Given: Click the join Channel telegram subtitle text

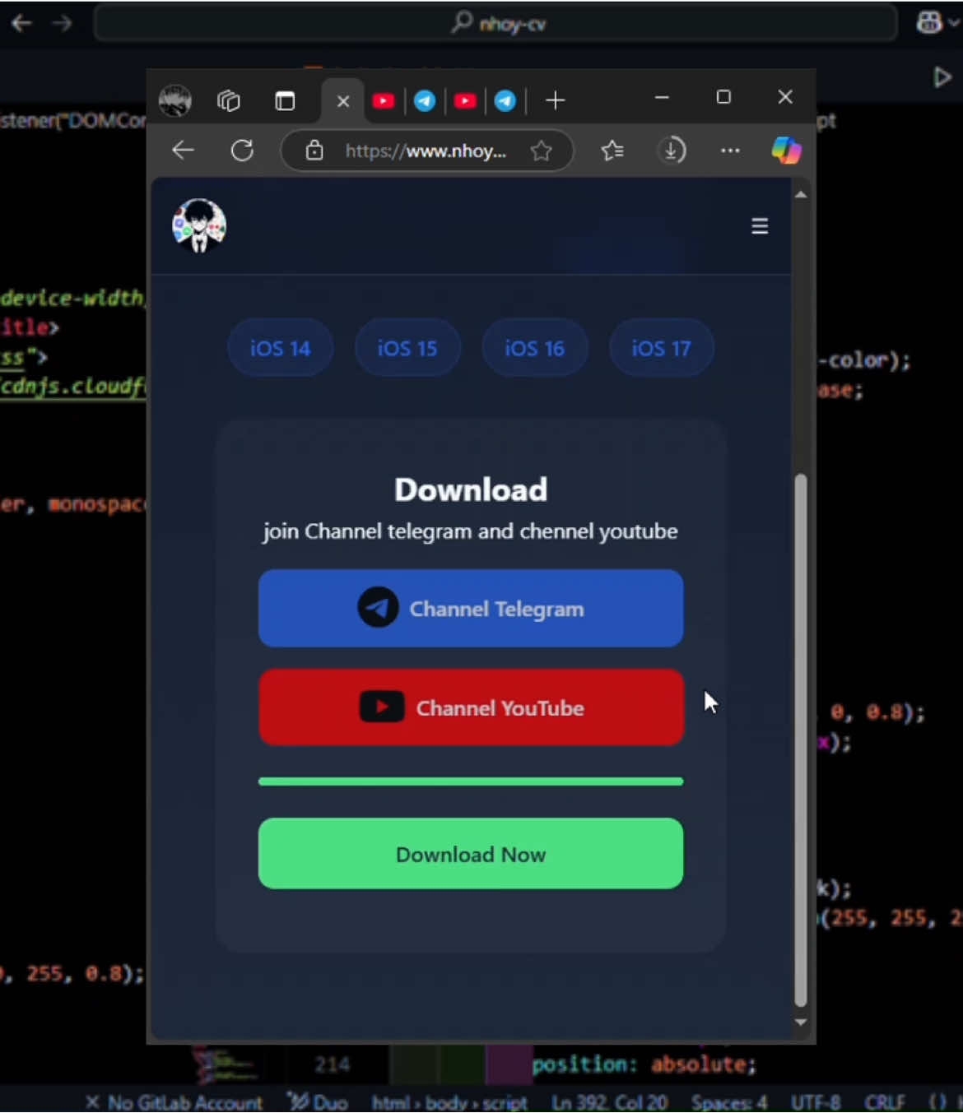Looking at the screenshot, I should click(471, 531).
